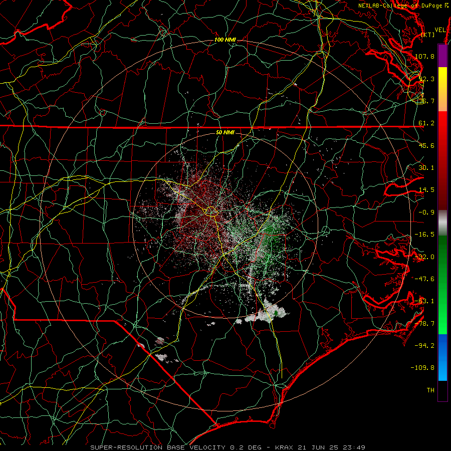This screenshot has height=451, width=451.
Task: Select the 30.1 value on velocity scale
Action: pos(426,168)
